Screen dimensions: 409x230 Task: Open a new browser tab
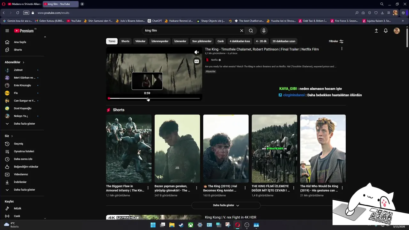pos(82,4)
